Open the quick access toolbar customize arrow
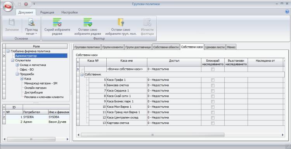Screen dimensions: 291x149 pos(34,4)
